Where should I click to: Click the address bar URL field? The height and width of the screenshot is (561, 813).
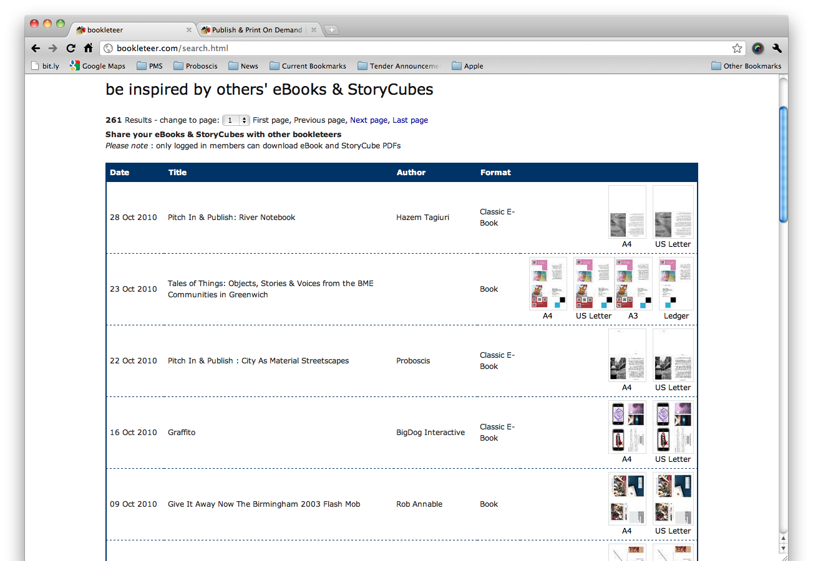coord(421,48)
